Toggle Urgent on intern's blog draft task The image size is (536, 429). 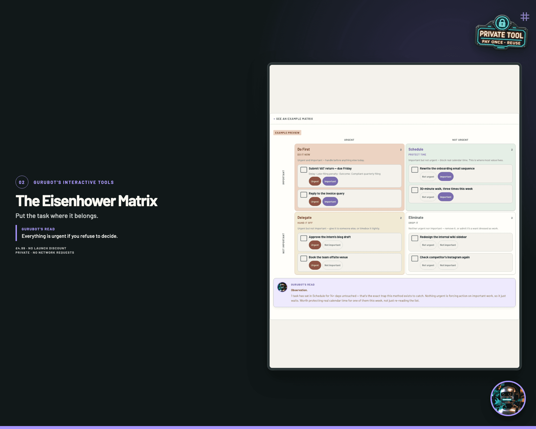pyautogui.click(x=315, y=245)
